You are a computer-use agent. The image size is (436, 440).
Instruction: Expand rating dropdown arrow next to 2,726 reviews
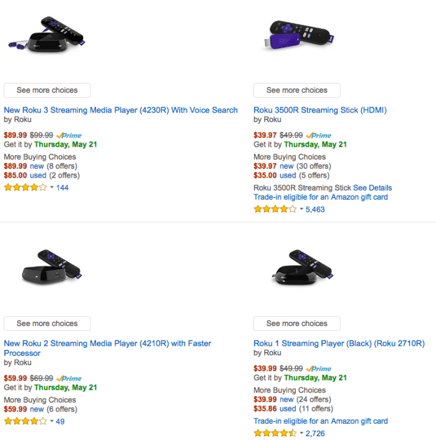click(x=302, y=433)
